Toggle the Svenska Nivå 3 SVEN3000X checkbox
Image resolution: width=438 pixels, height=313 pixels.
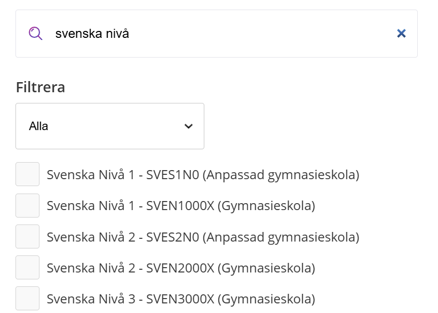click(27, 299)
